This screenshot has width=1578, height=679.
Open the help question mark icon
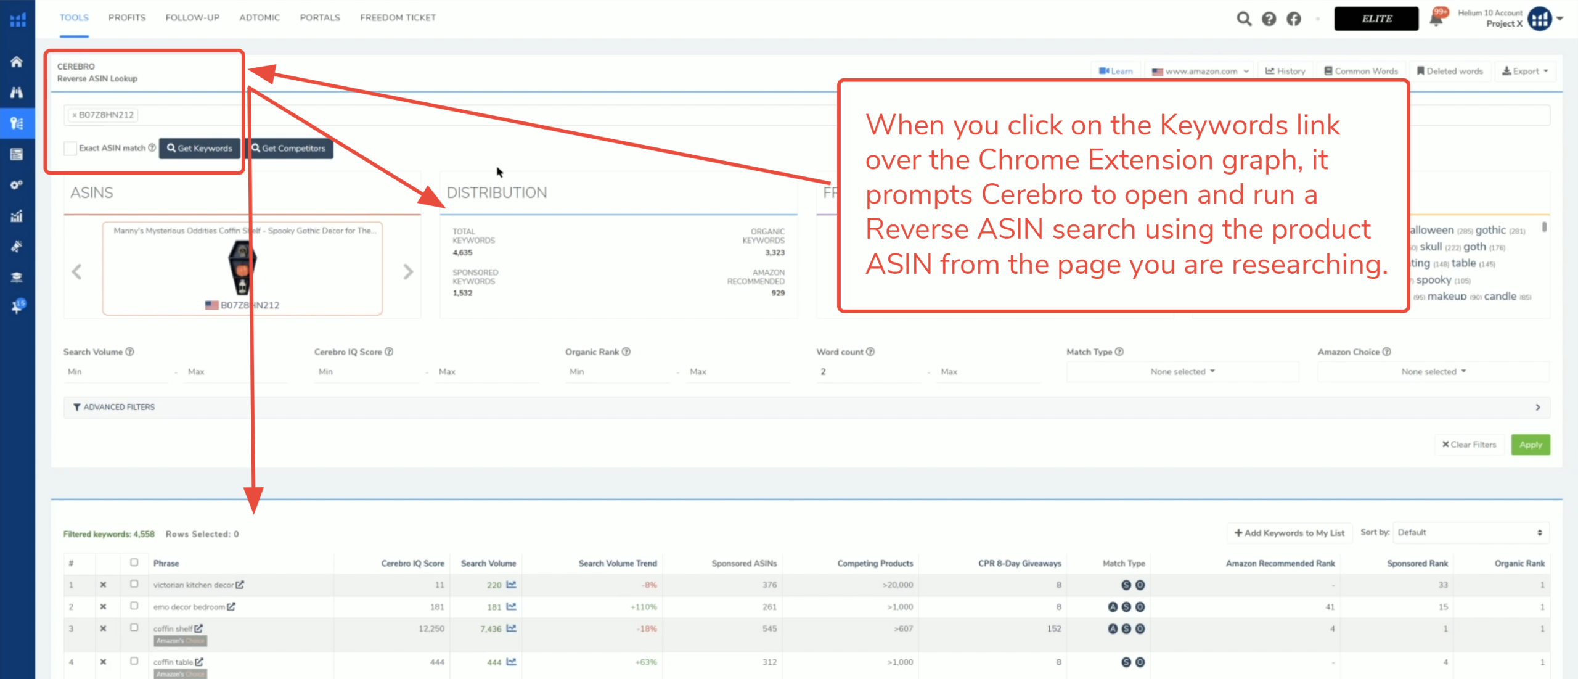pos(1269,19)
